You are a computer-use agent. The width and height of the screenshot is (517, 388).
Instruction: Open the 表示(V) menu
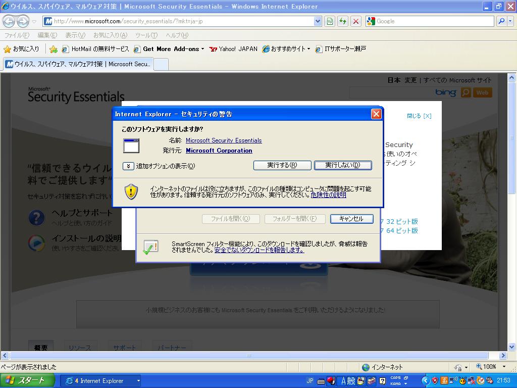tap(75, 35)
